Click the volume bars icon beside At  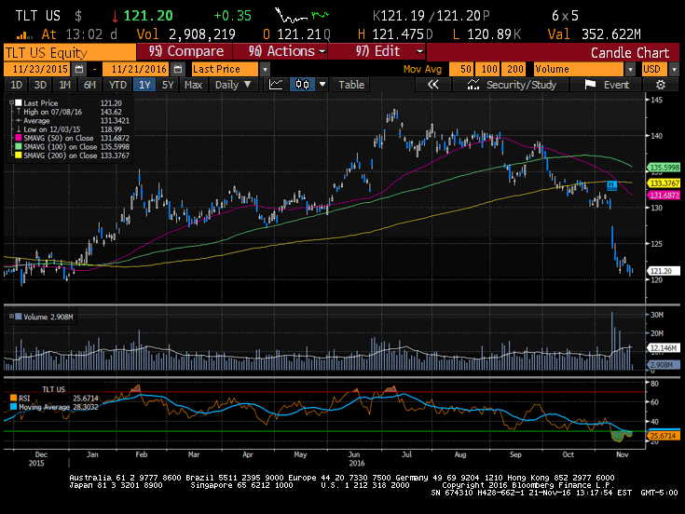point(24,34)
